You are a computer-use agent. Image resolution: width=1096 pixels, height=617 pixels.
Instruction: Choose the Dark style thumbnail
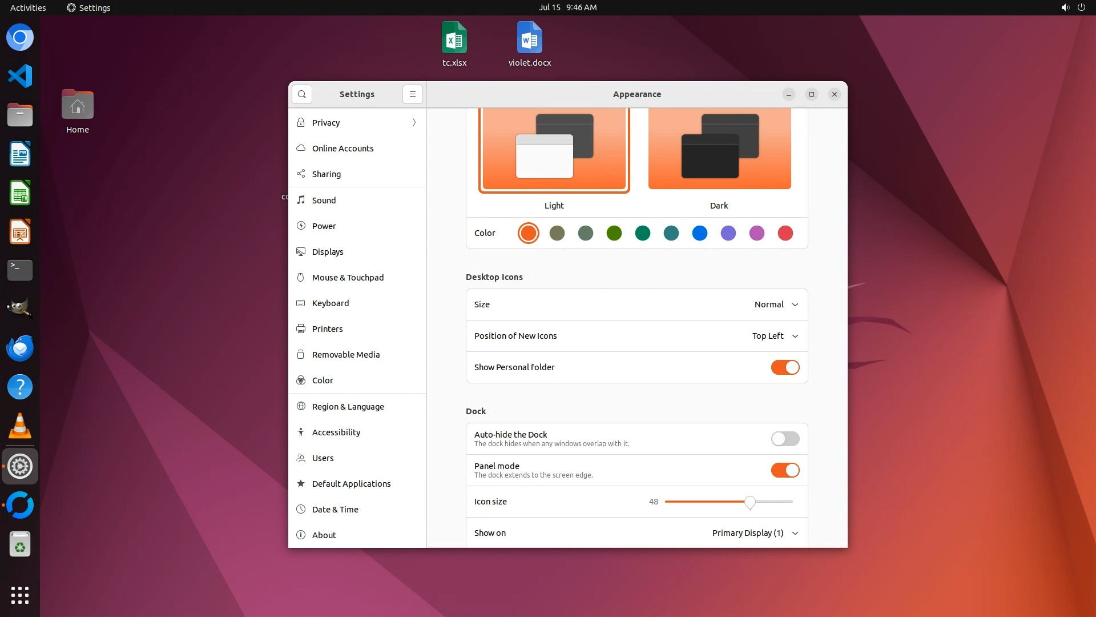[x=719, y=150]
